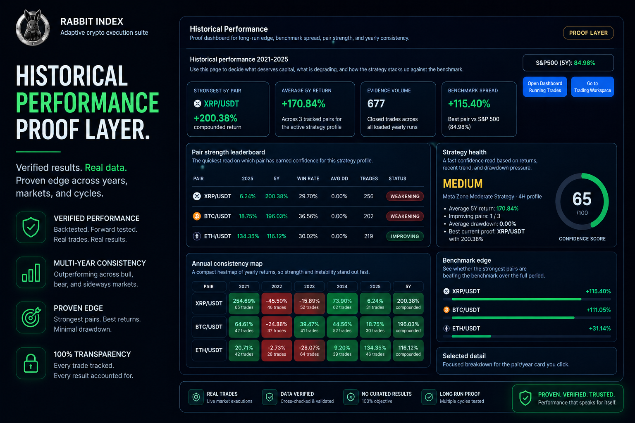Click the Selected detail panel
635x423 pixels.
527,361
